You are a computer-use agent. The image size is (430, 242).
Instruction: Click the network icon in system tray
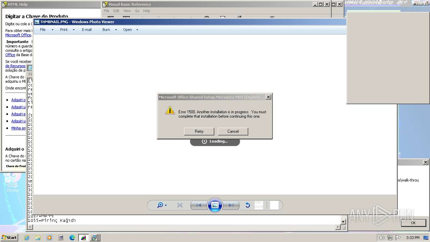pos(390,238)
